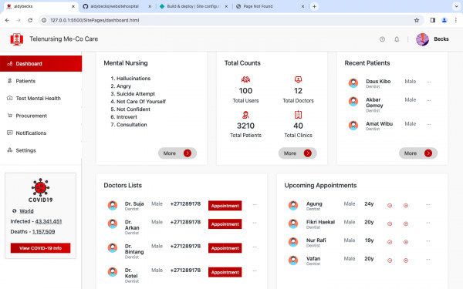Open the browser three-dot menu
The height and width of the screenshot is (289, 463).
coord(455,20)
